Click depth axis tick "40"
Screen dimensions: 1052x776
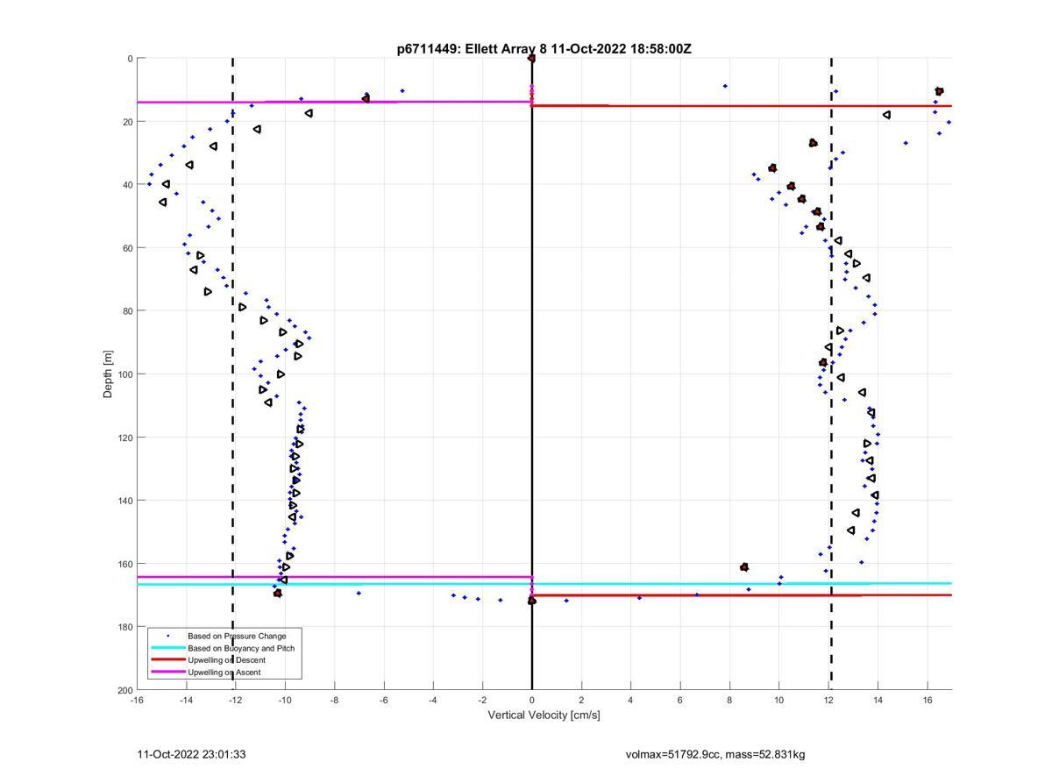click(x=127, y=185)
